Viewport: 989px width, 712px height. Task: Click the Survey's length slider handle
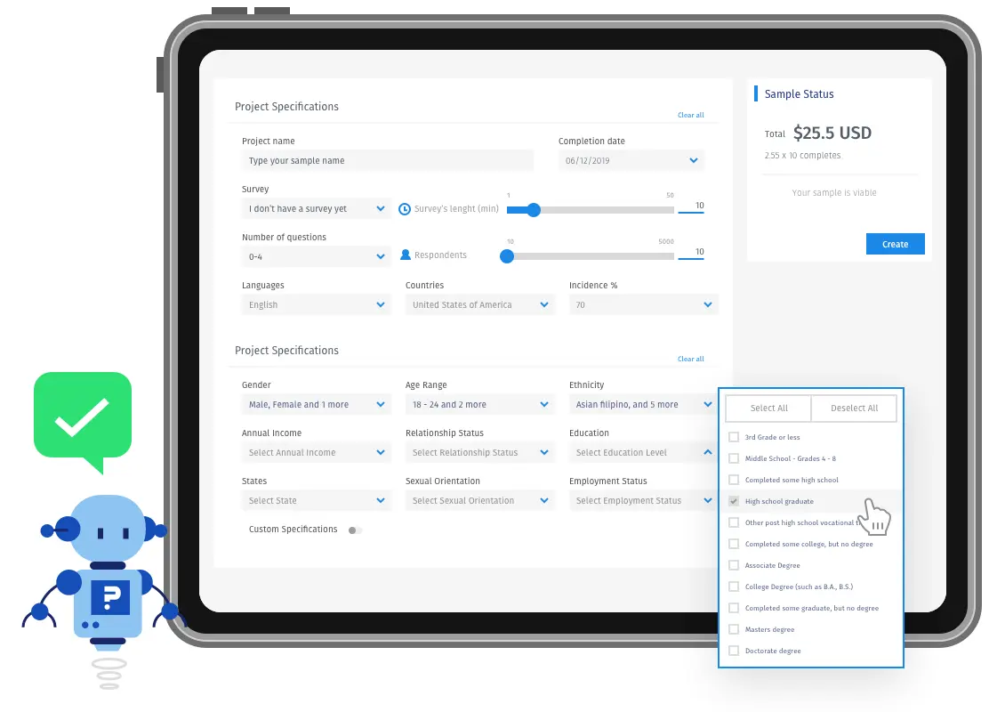click(x=534, y=210)
